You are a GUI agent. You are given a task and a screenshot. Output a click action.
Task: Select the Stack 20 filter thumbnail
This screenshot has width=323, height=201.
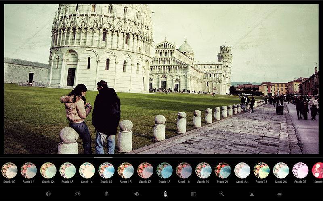point(203,170)
